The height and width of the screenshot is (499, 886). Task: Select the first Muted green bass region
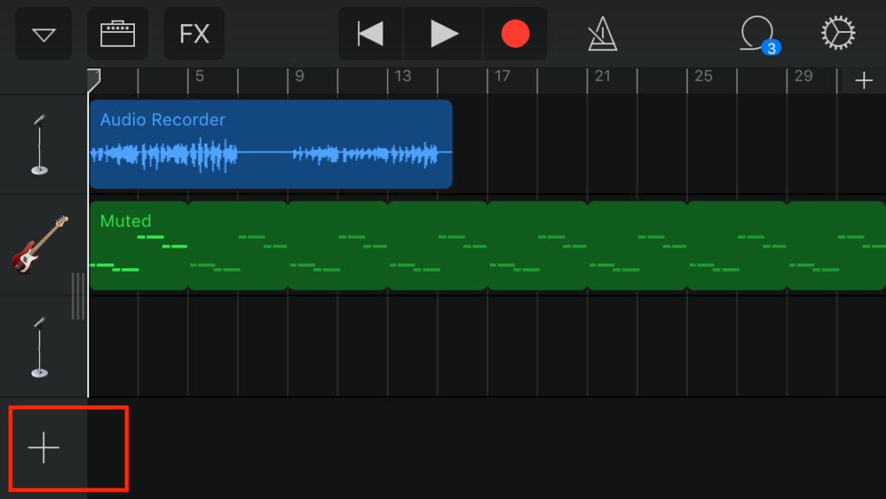point(139,246)
